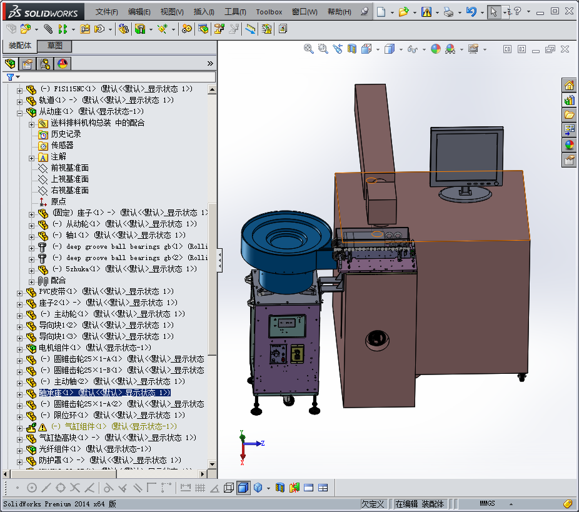Switch to the 草图 tab
Viewport: 579px width, 512px height.
(x=54, y=46)
